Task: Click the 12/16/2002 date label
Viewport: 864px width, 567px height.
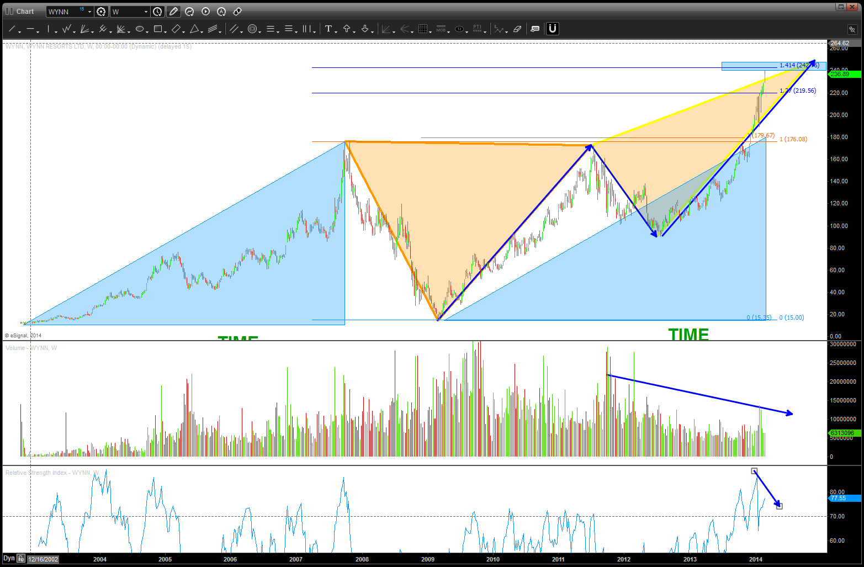Action: click(43, 559)
